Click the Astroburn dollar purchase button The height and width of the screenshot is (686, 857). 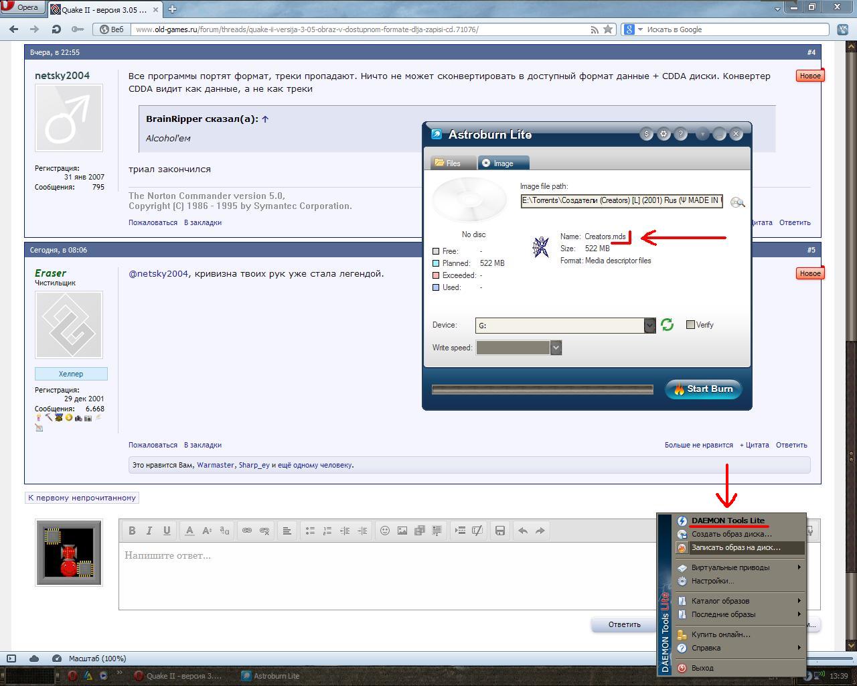pyautogui.click(x=646, y=134)
